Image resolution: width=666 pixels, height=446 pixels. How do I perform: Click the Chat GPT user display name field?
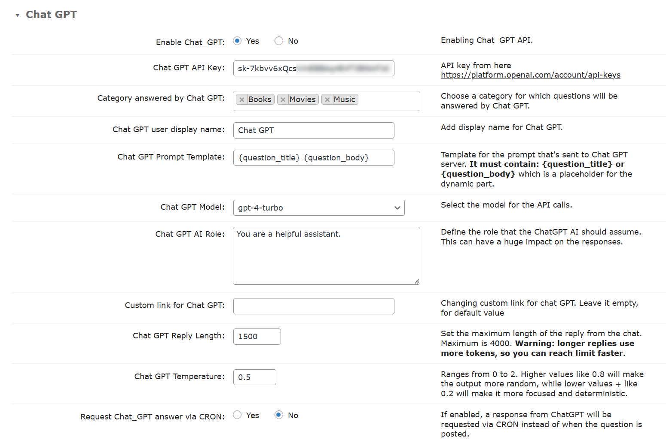313,130
